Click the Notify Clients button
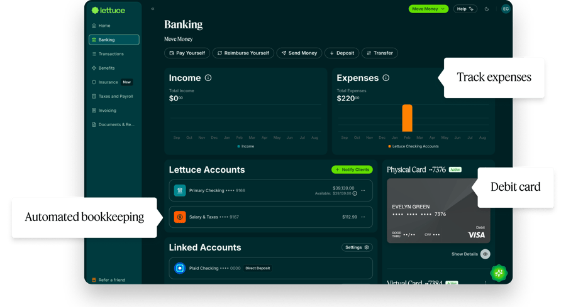 coord(352,170)
